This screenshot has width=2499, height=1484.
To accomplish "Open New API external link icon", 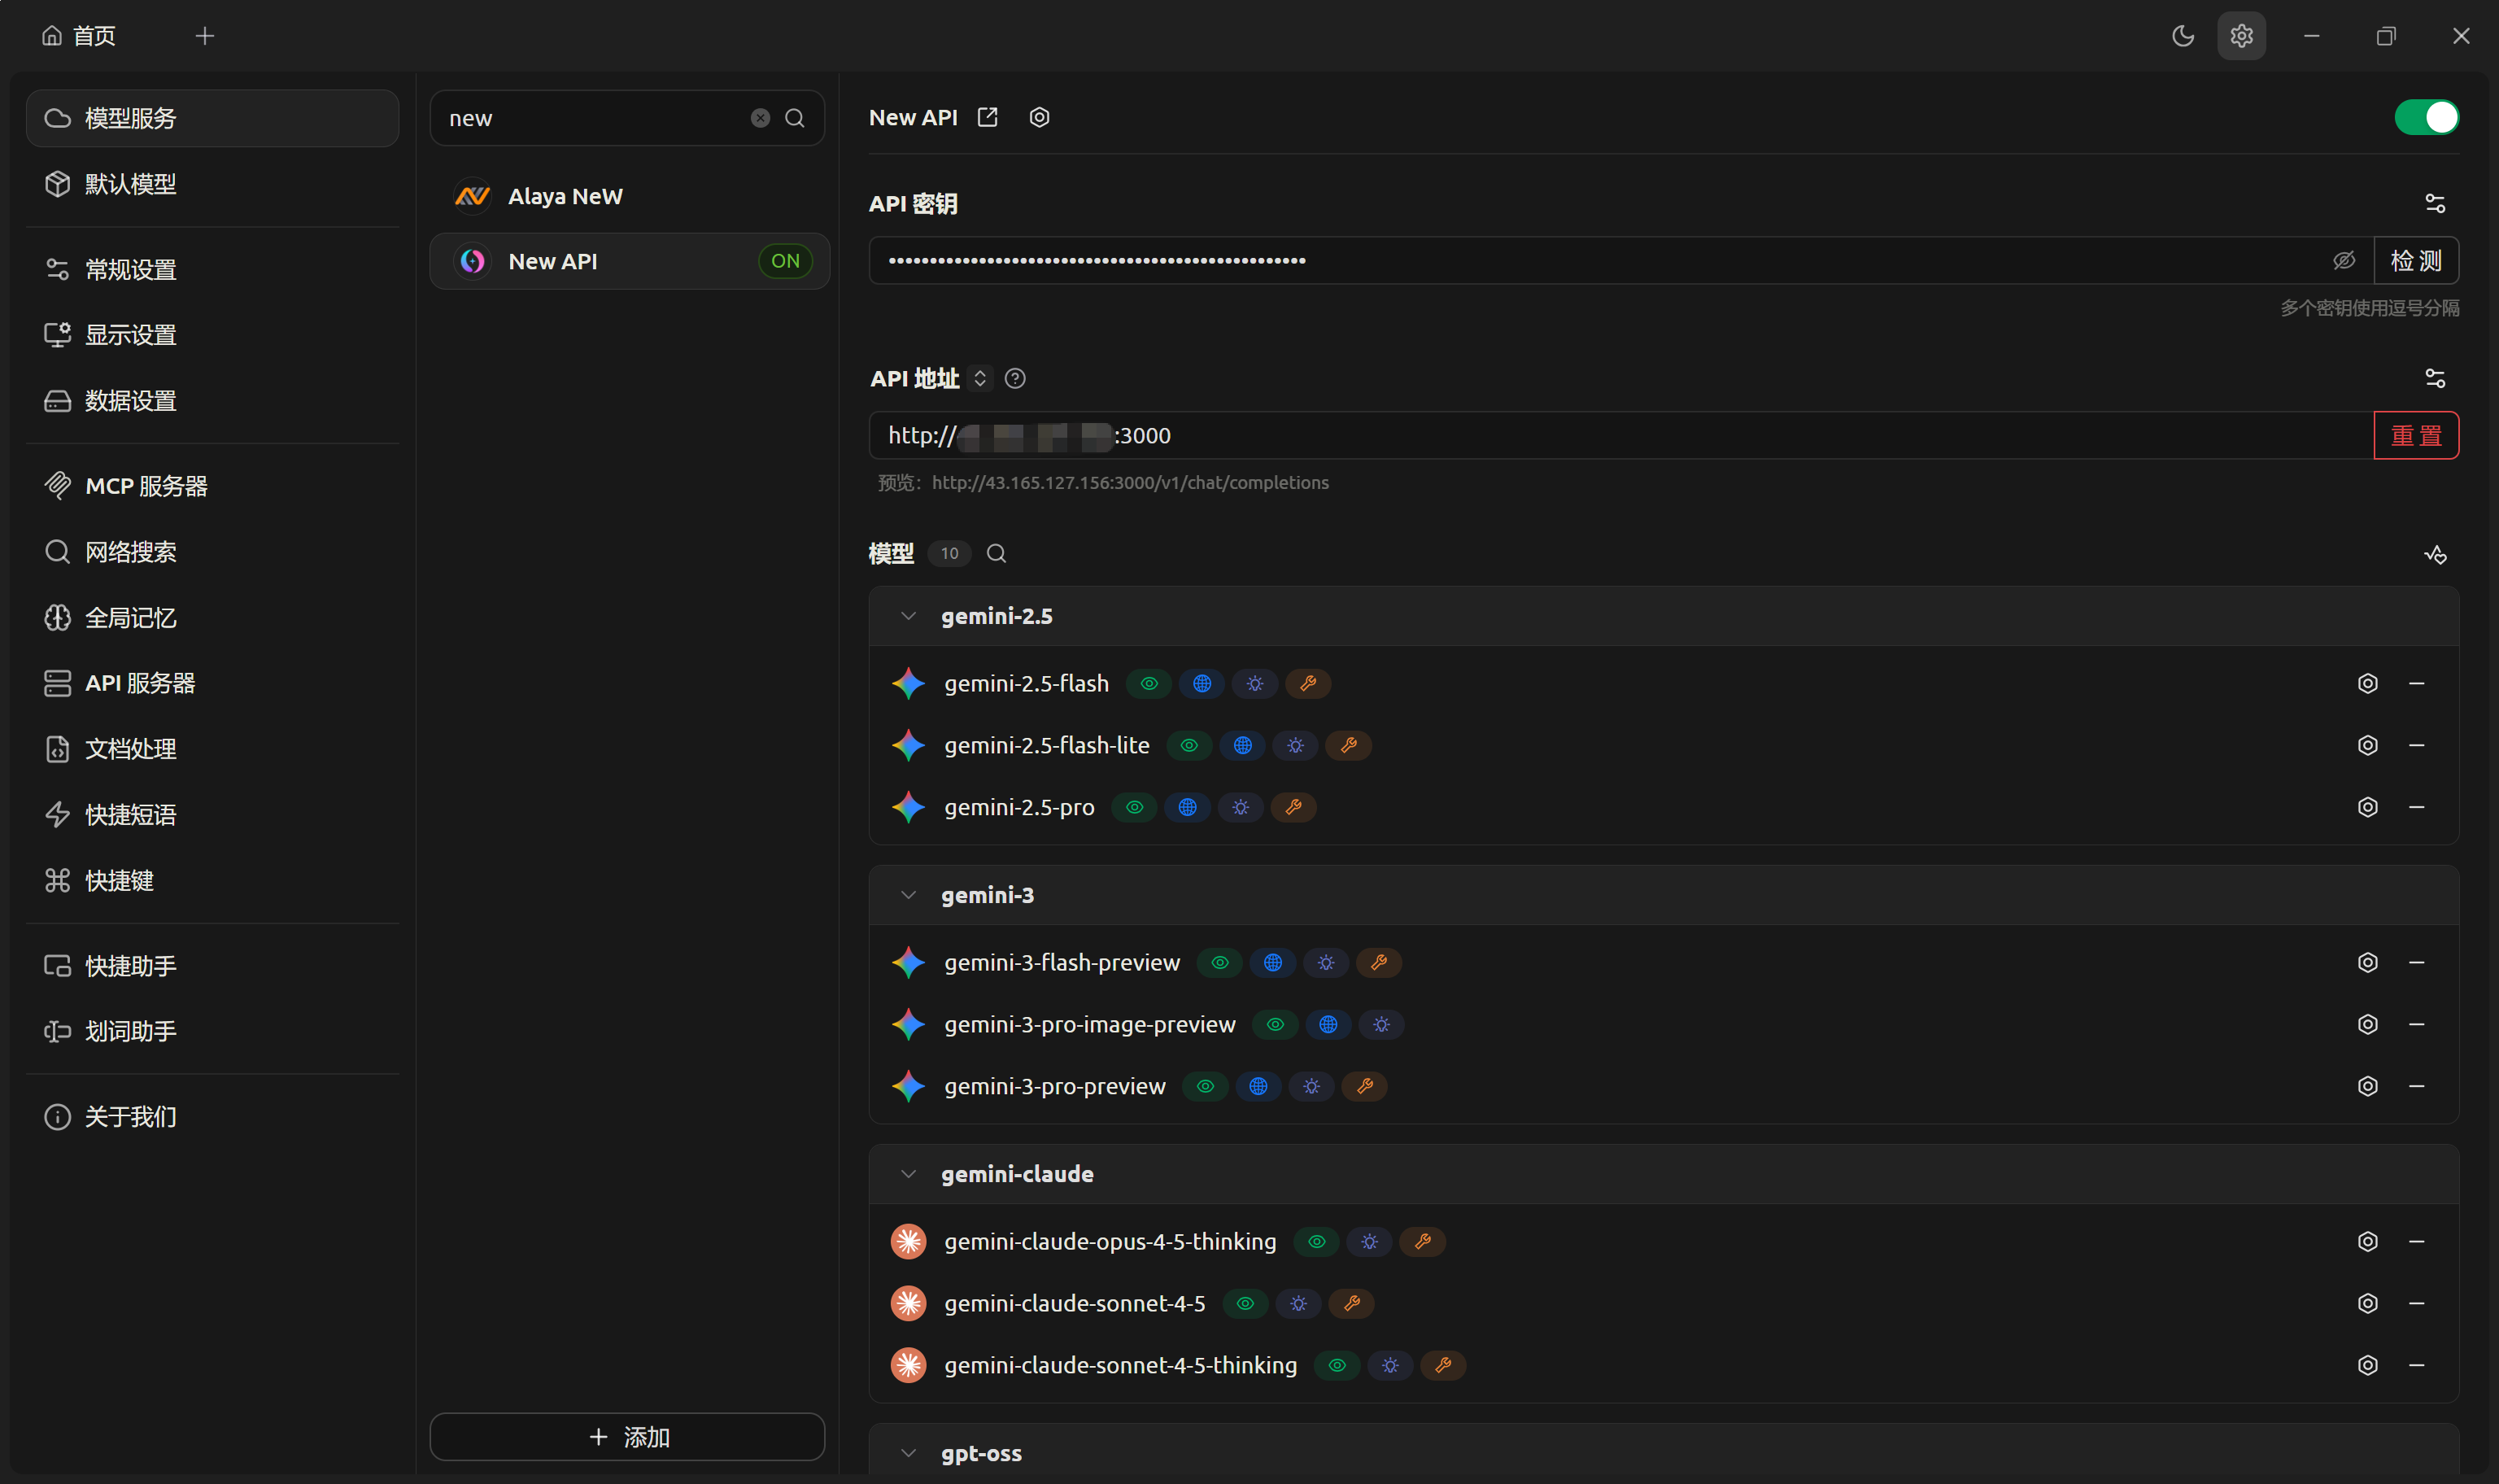I will point(988,117).
